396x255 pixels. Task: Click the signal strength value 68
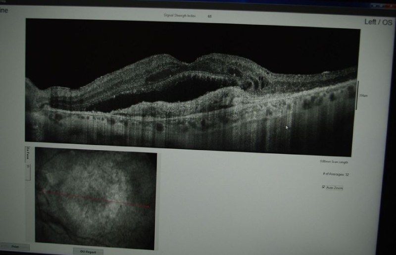click(x=209, y=16)
